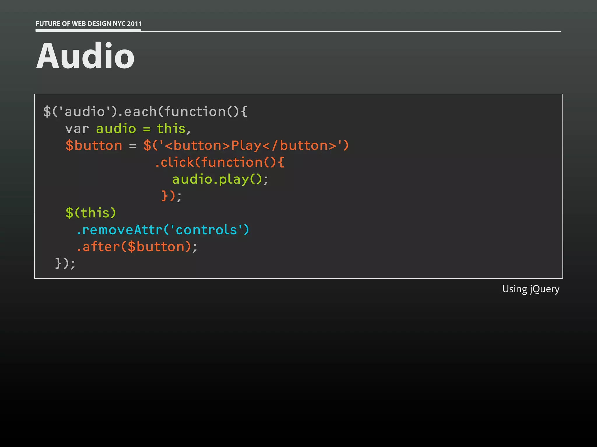Click the final gray '});' closing line
The width and height of the screenshot is (597, 447).
pos(65,264)
